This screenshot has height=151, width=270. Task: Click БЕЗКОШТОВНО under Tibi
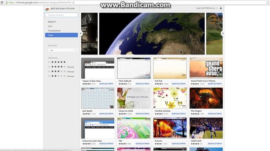click(143, 143)
